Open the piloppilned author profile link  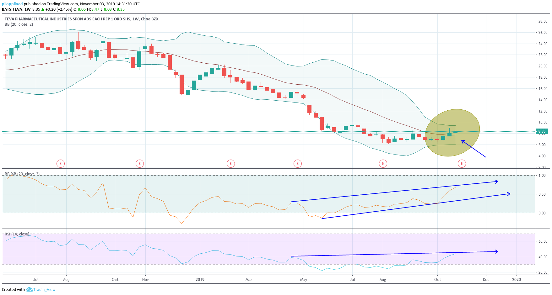click(12, 4)
